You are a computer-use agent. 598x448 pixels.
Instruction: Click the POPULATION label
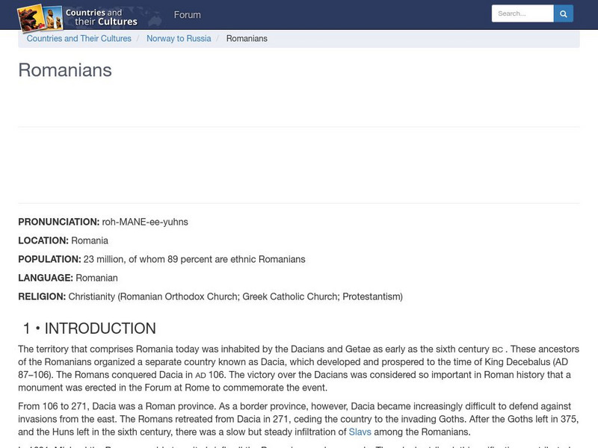[49, 259]
